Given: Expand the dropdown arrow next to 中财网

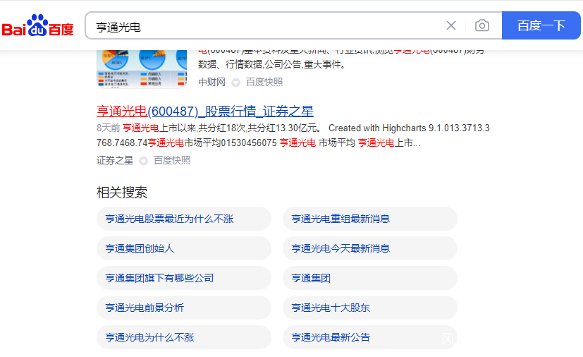Looking at the screenshot, I should 235,83.
